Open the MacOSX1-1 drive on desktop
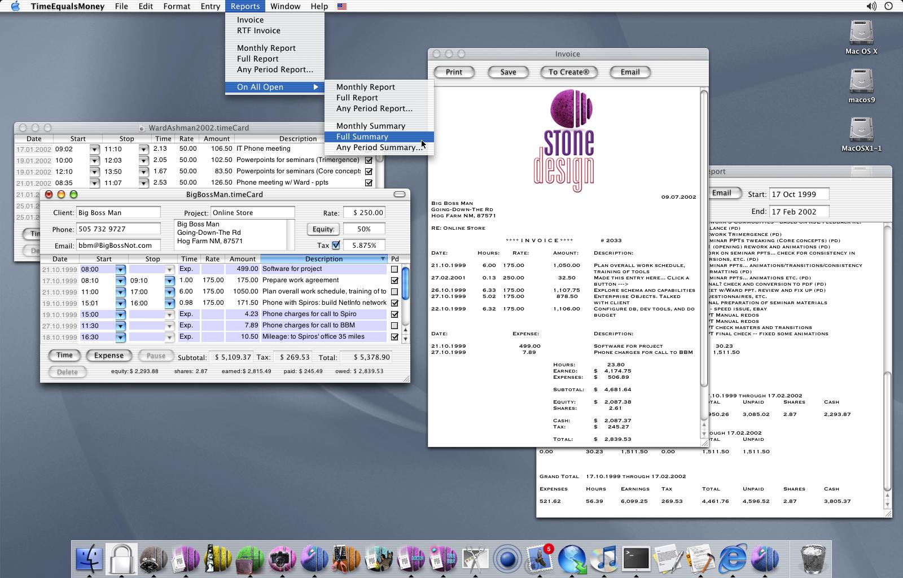Viewport: 903px width, 578px height. tap(861, 134)
